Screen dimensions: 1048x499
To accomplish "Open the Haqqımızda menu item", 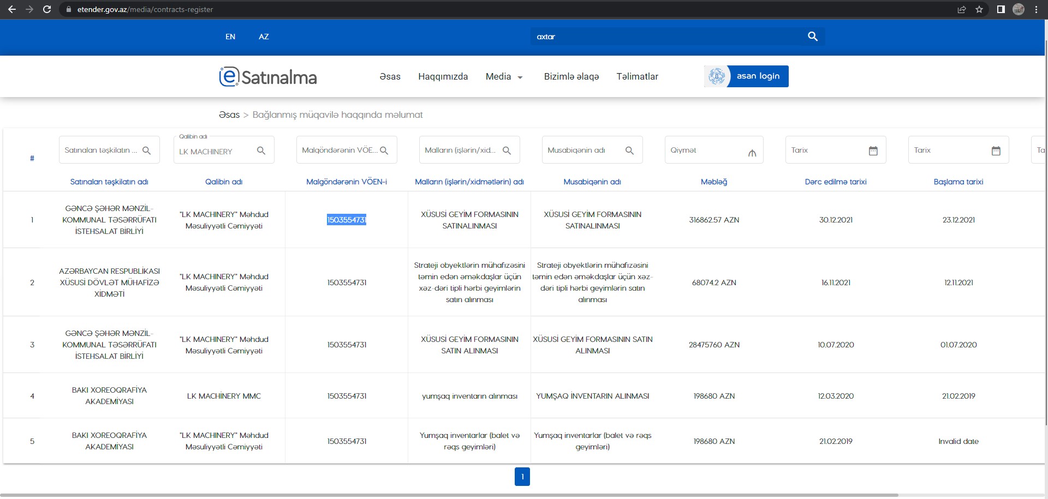I will coord(443,77).
